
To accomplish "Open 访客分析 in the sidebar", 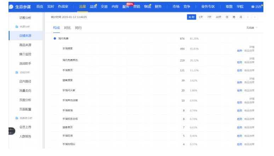I will click(25, 18).
